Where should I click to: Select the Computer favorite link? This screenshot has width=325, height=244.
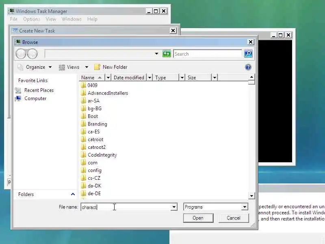tap(31, 98)
